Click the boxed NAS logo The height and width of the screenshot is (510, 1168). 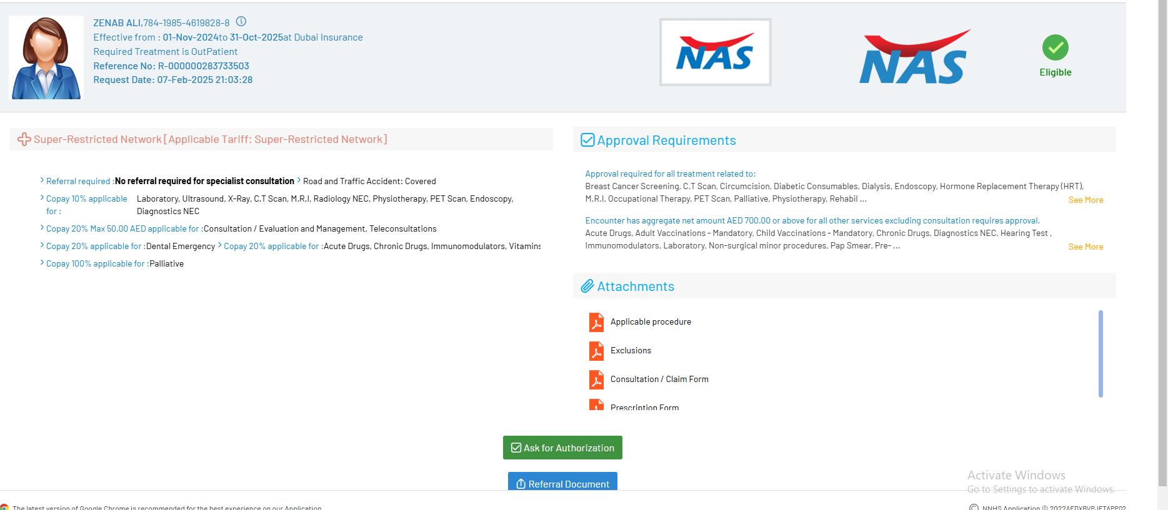tap(715, 52)
